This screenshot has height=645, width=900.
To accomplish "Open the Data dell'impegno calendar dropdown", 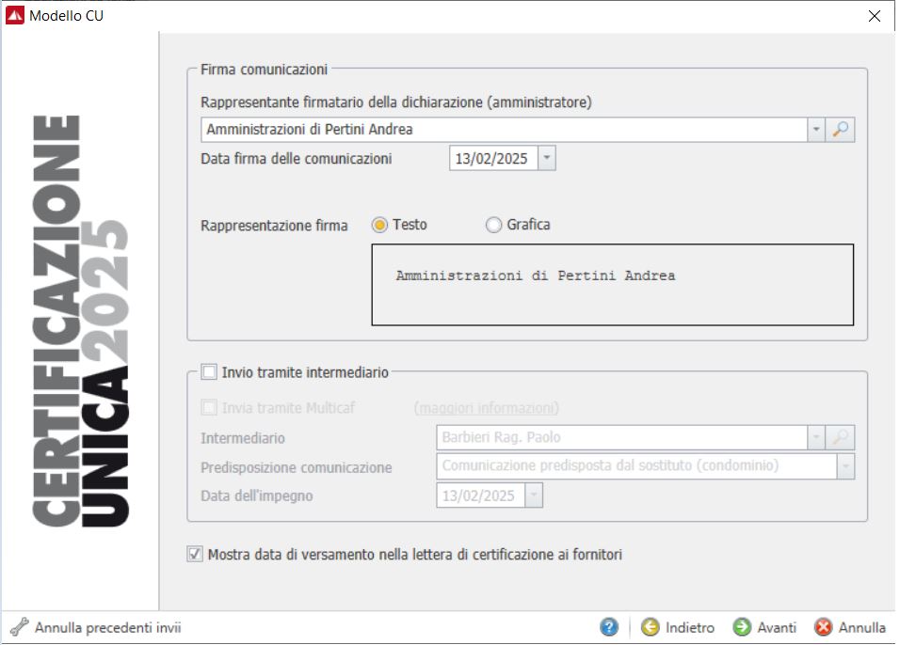I will pos(534,496).
